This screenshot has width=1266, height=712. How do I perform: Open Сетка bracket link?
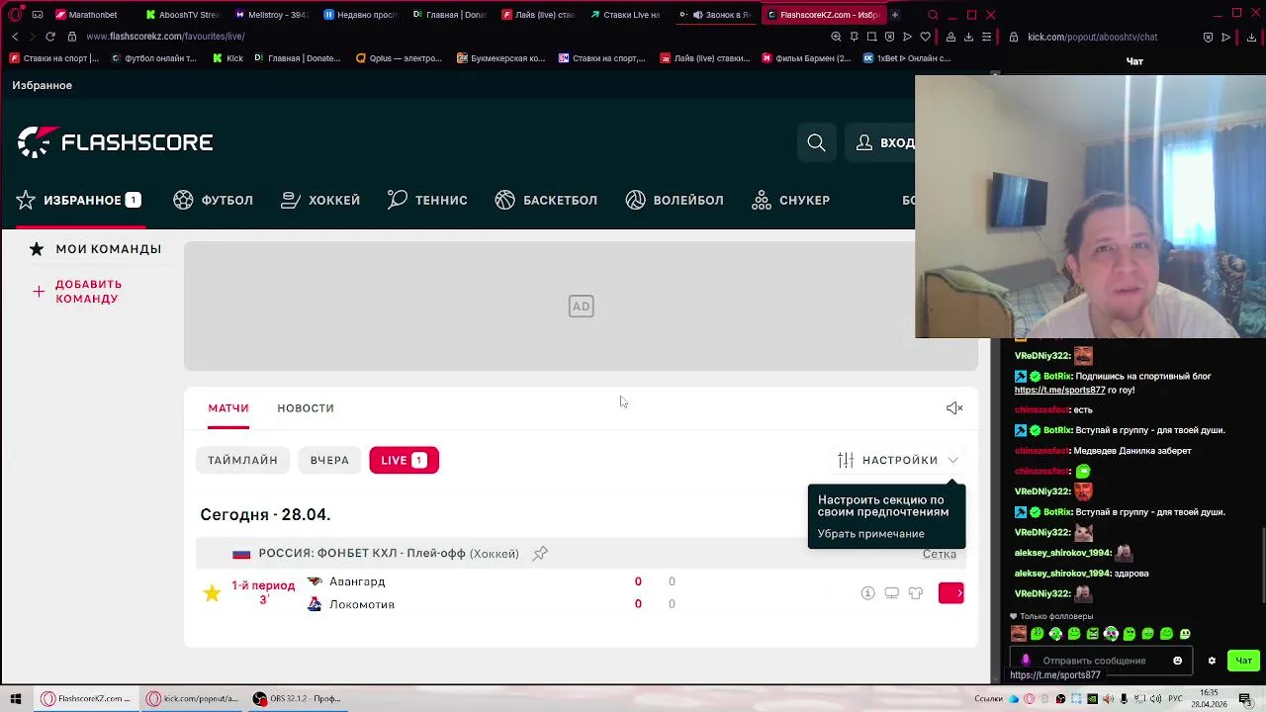(940, 554)
